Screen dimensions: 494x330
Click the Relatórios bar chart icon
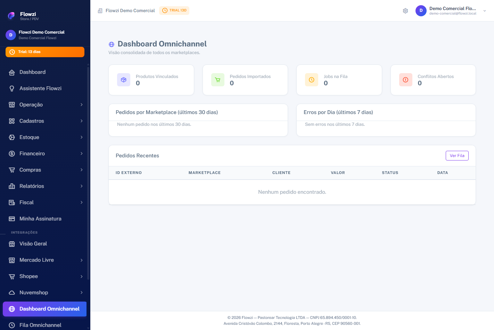pyautogui.click(x=12, y=186)
